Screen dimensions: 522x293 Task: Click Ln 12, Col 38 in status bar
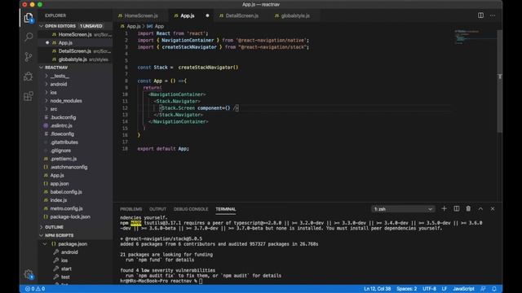tap(377, 289)
